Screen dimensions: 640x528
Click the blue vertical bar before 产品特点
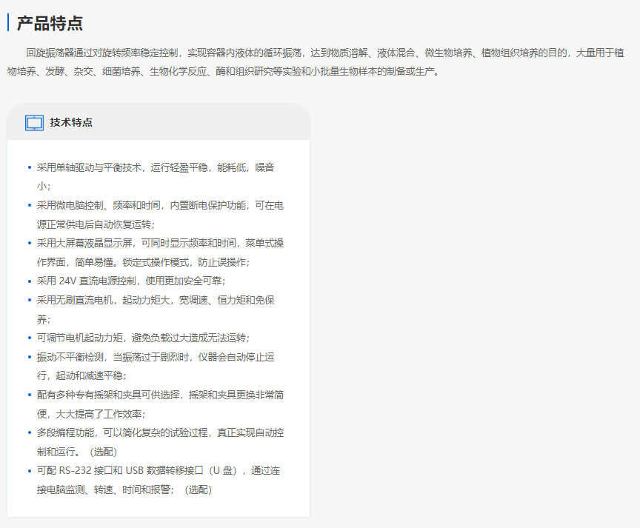click(x=8, y=23)
